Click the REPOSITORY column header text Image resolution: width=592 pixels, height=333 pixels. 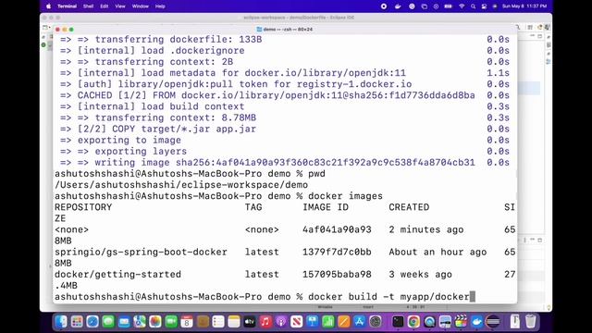click(83, 207)
